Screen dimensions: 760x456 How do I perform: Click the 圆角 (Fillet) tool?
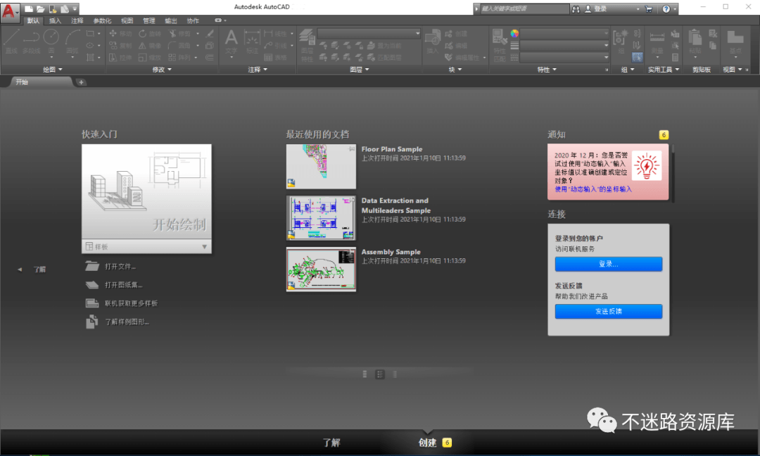point(179,46)
